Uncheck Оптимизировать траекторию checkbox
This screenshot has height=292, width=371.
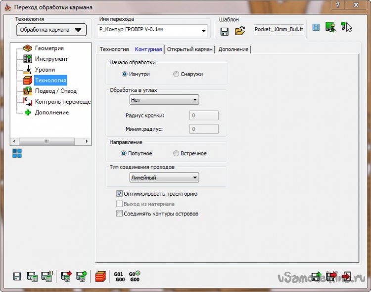pos(119,194)
